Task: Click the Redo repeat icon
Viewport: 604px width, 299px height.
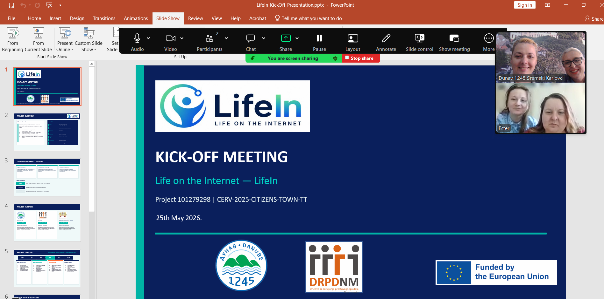Action: (37, 5)
